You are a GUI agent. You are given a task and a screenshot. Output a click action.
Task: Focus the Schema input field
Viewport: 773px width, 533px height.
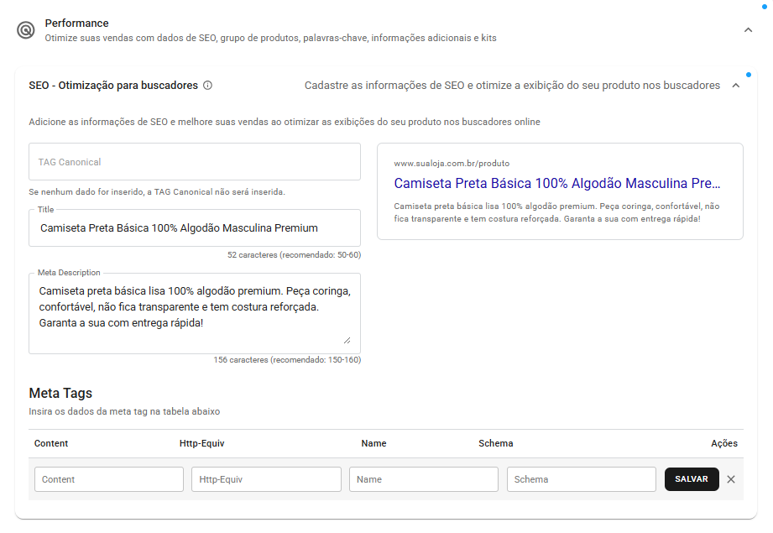click(582, 479)
